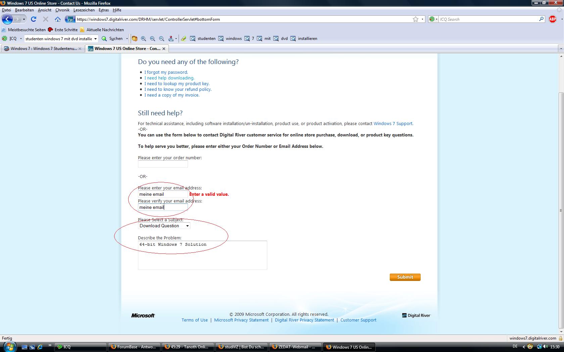Open the search engine selector dropdown
Image resolution: width=564 pixels, height=352 pixels.
point(433,19)
